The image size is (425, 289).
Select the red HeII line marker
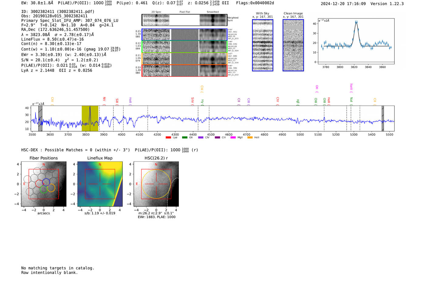pyautogui.click(x=329, y=102)
